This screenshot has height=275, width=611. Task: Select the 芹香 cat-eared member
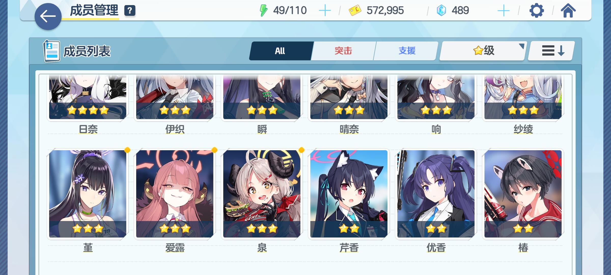click(x=349, y=194)
